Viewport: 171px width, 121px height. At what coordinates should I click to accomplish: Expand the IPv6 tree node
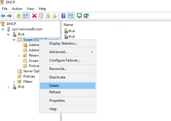click(8, 87)
